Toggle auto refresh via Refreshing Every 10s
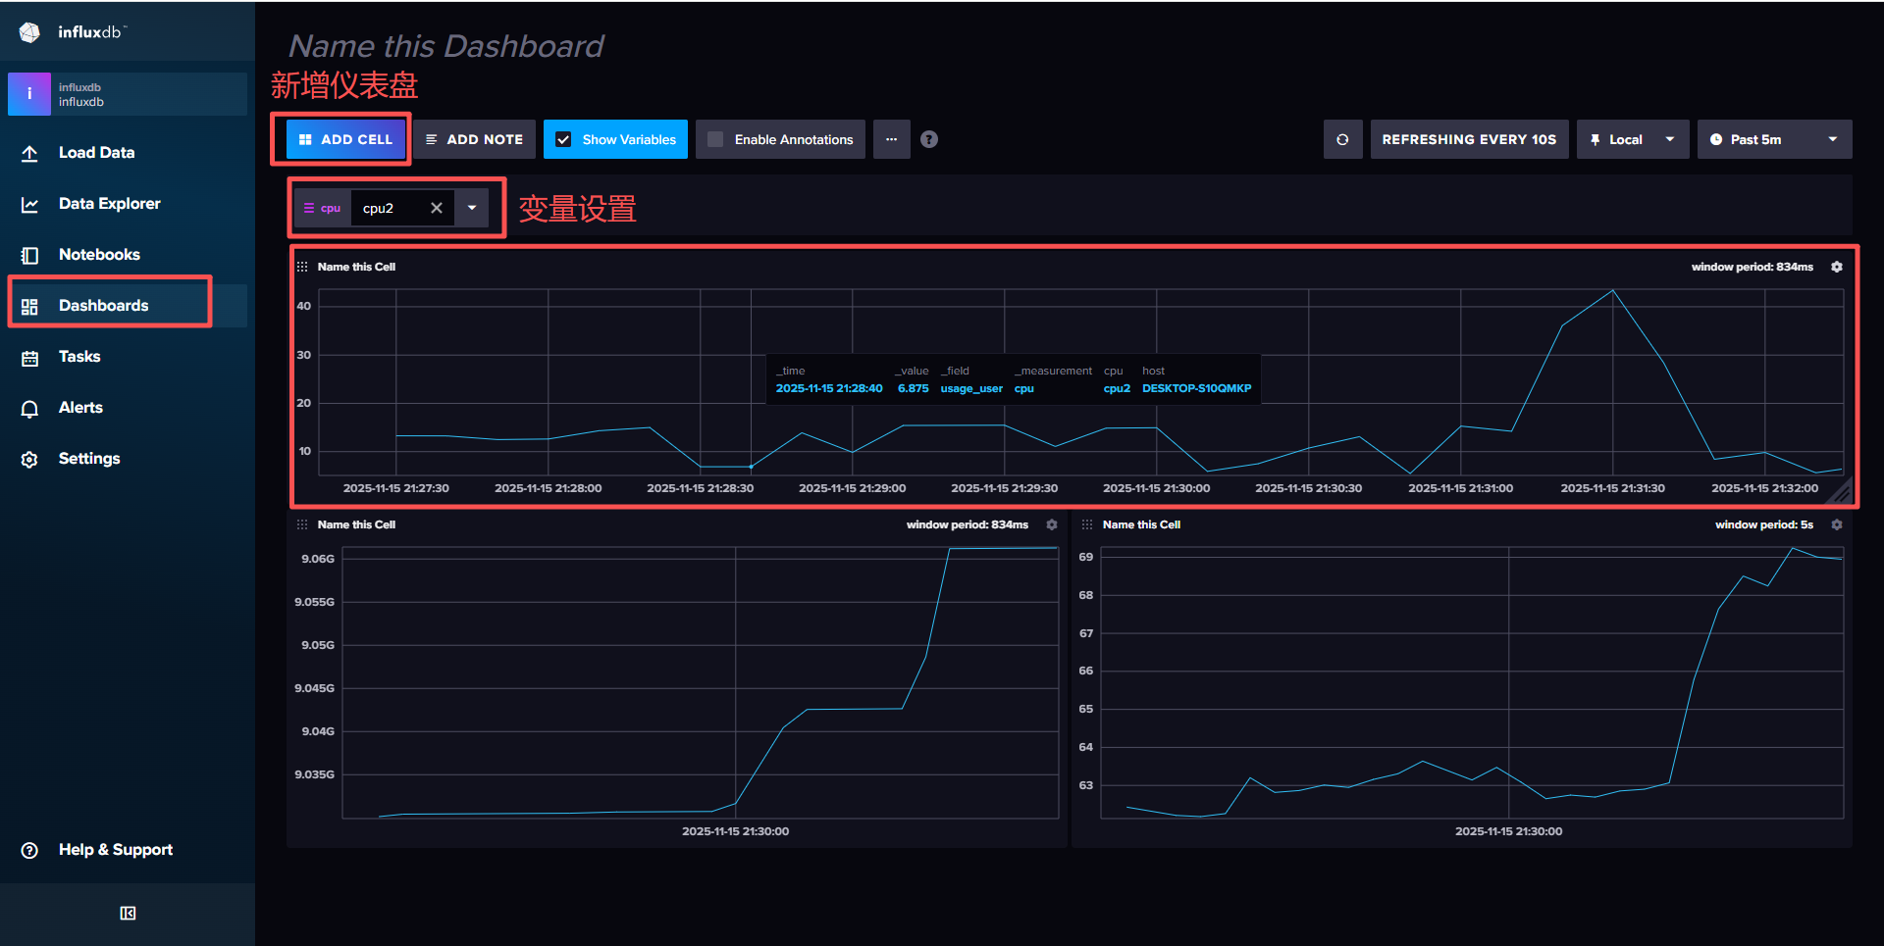Viewport: 1884px width, 946px height. pos(1469,139)
